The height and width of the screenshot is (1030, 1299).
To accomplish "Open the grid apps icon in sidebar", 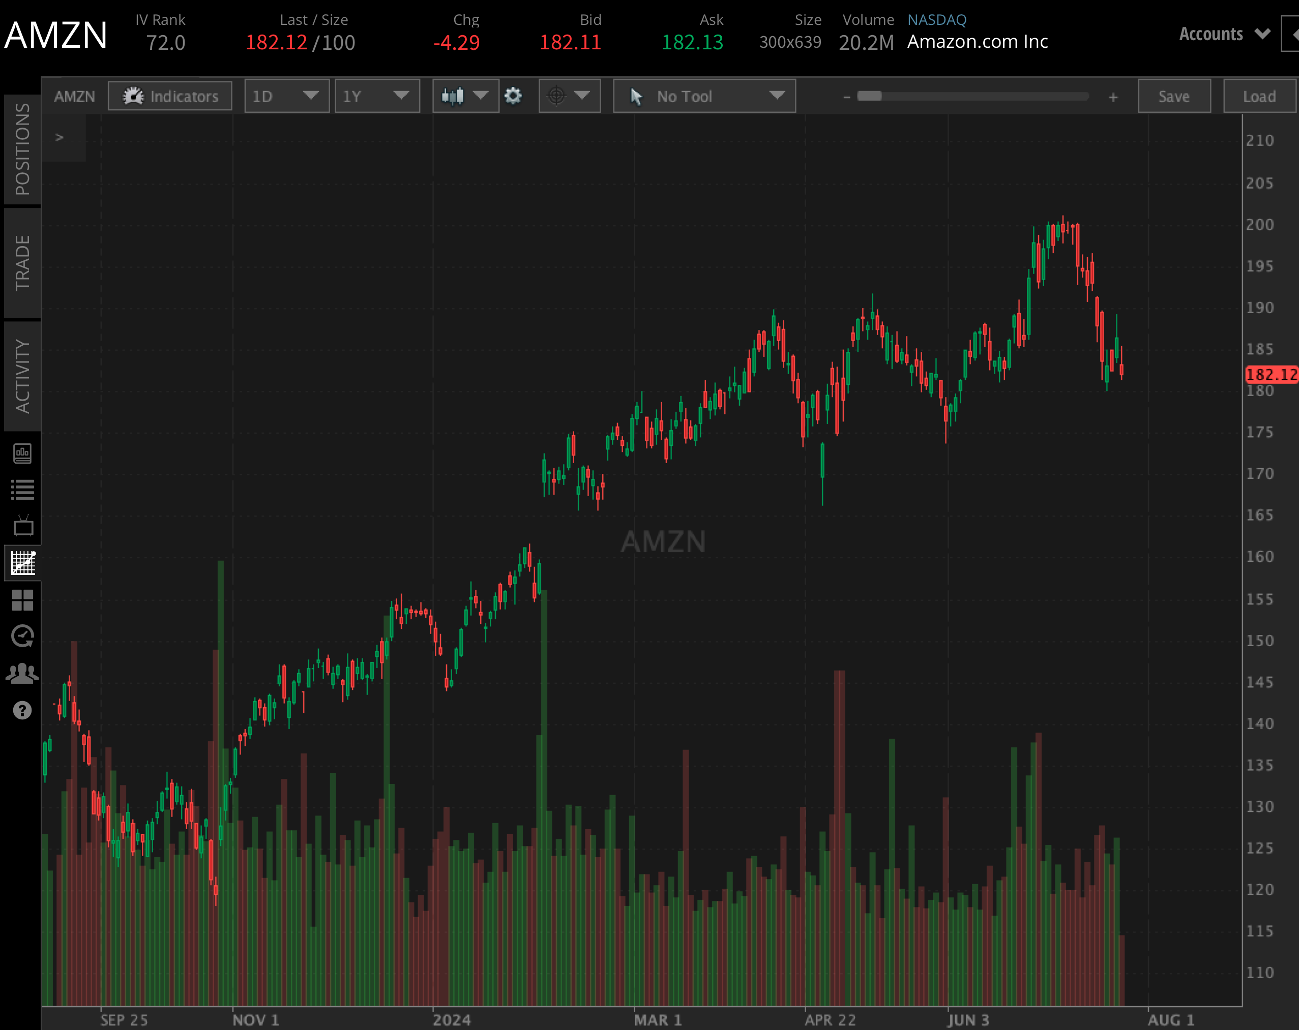I will pos(23,600).
